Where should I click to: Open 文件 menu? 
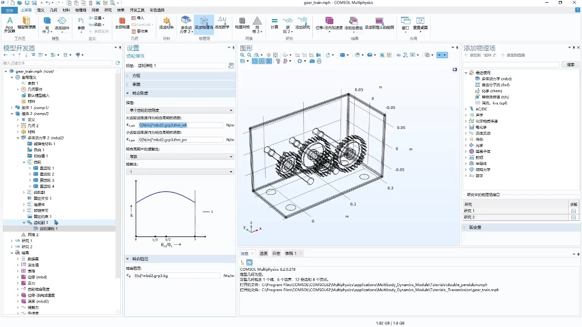(x=10, y=10)
